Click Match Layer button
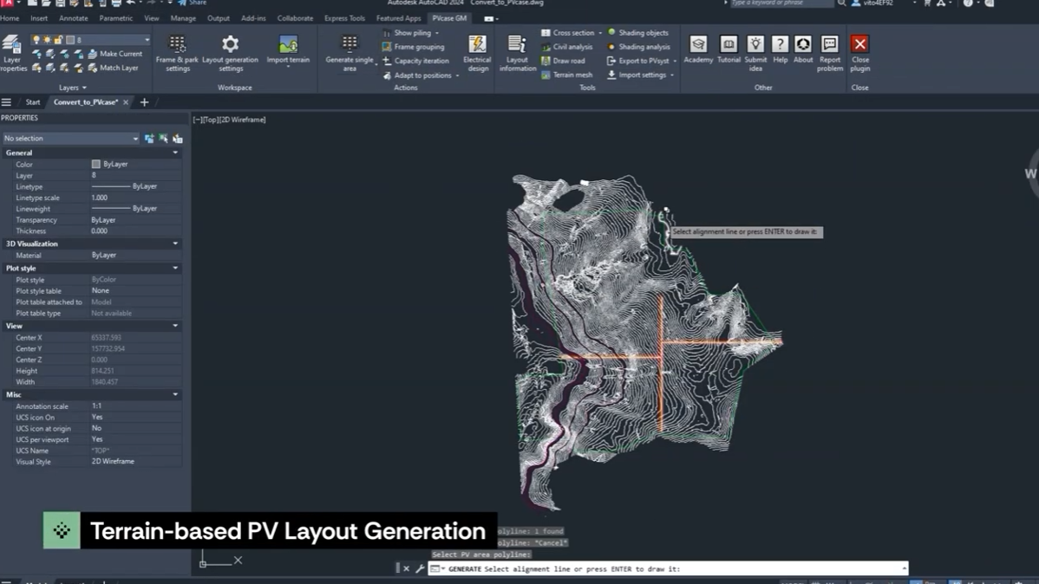The image size is (1039, 584). [x=113, y=68]
